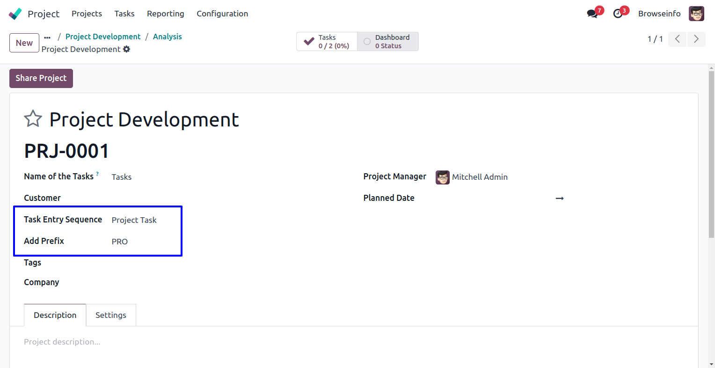Click the user avatar in top bar
Image resolution: width=715 pixels, height=368 pixels.
click(696, 14)
